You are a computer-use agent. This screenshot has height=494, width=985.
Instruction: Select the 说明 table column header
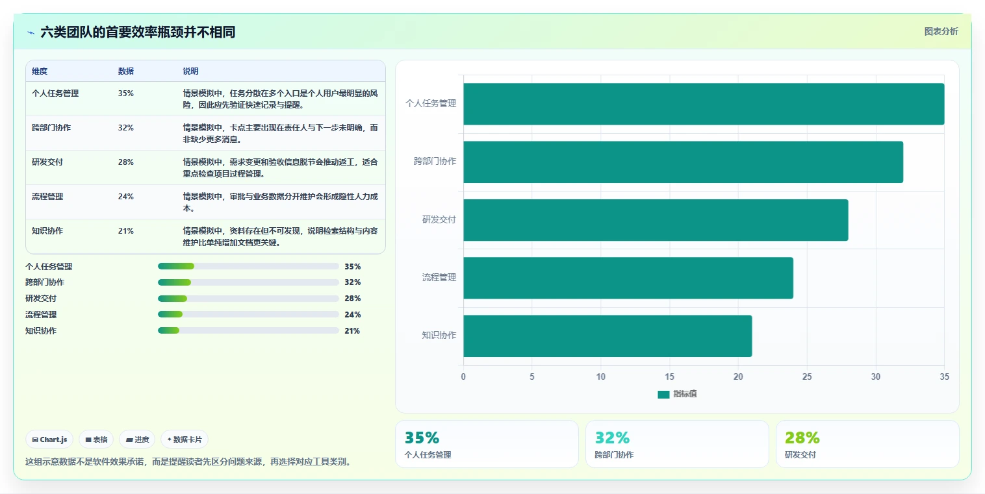click(191, 71)
